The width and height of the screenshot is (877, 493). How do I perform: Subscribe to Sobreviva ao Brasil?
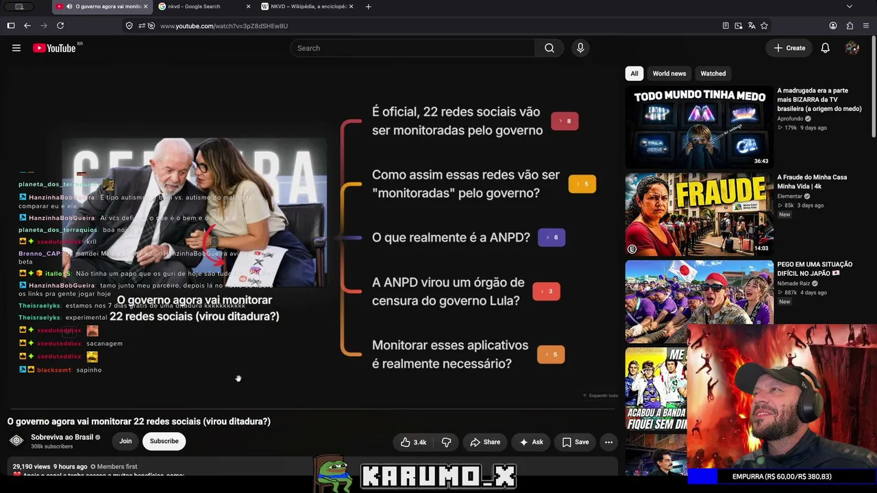tap(164, 441)
